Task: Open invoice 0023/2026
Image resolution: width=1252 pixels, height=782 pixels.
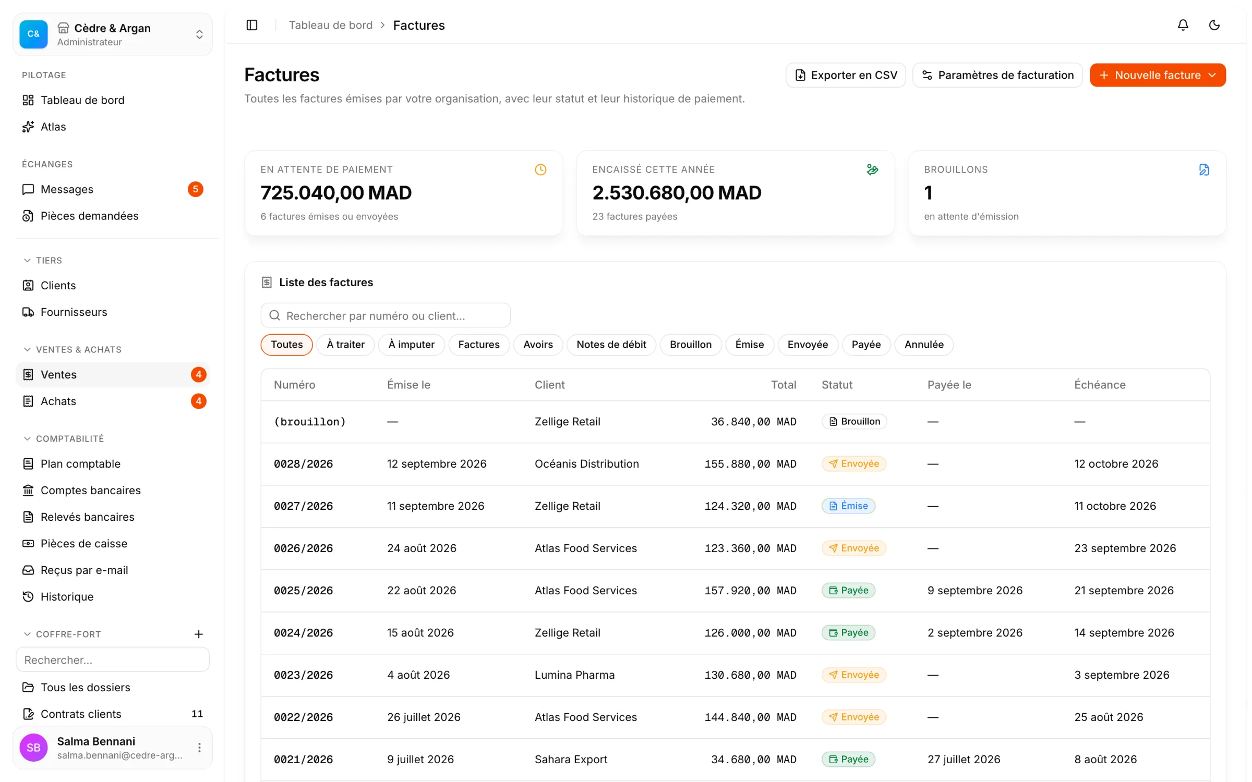Action: tap(735, 675)
